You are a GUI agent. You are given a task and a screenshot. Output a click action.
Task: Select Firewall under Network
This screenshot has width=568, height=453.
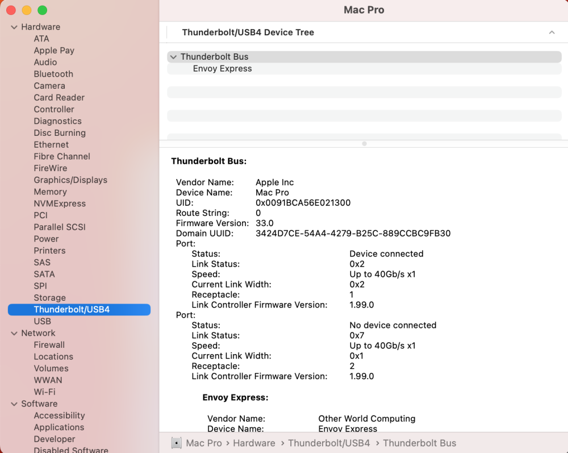[x=49, y=345]
